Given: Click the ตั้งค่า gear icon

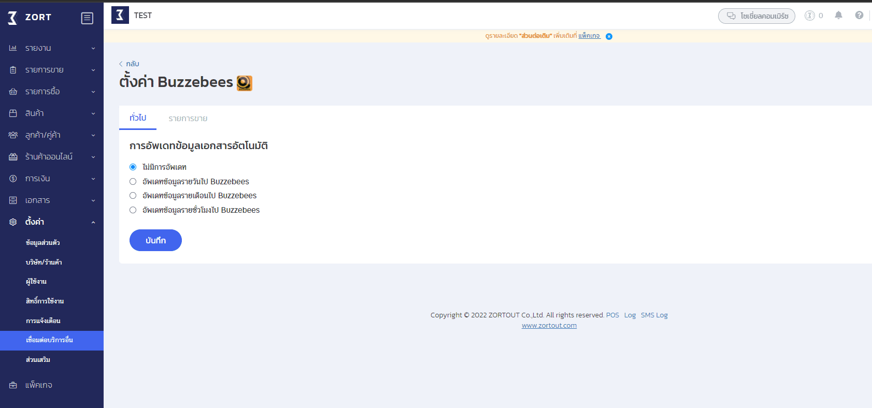Looking at the screenshot, I should point(13,222).
